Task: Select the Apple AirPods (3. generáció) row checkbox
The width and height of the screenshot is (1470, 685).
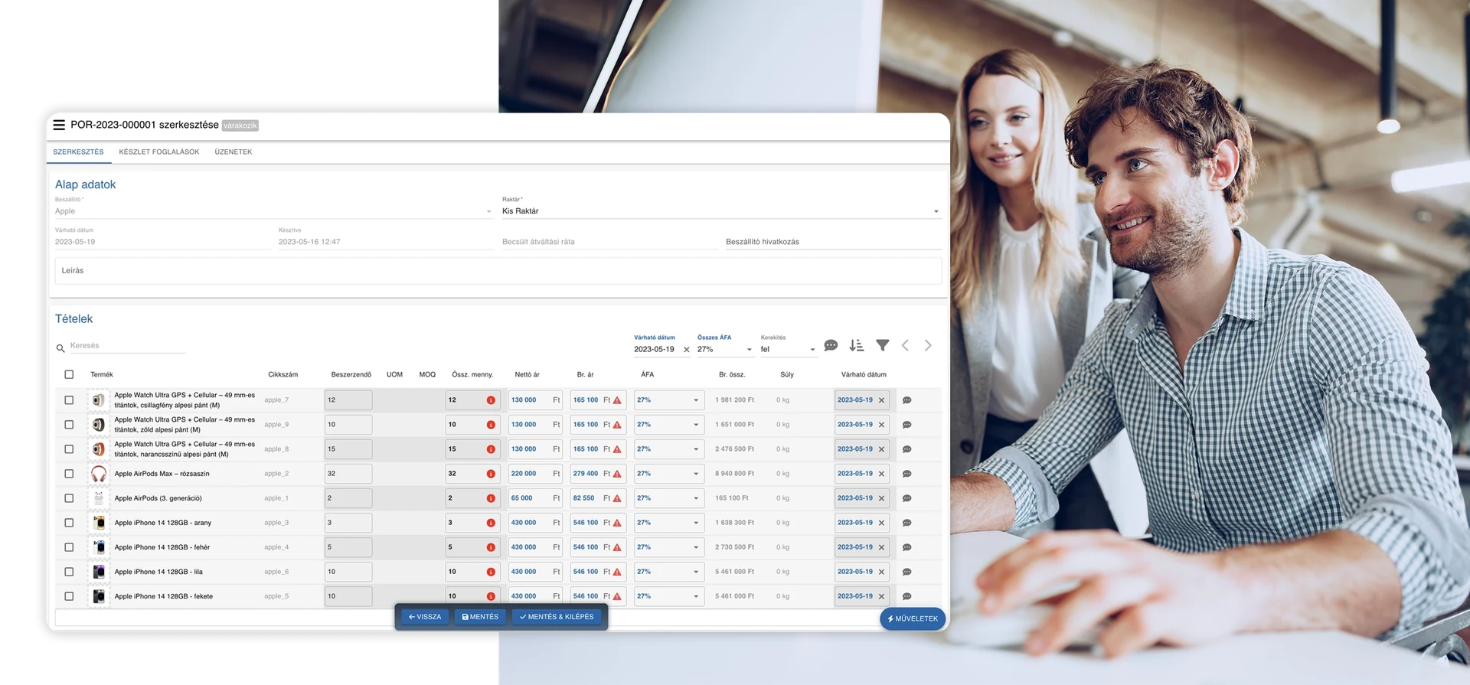Action: [x=69, y=498]
